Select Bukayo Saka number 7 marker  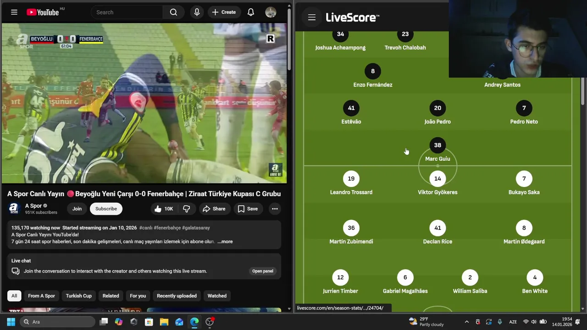pyautogui.click(x=524, y=178)
